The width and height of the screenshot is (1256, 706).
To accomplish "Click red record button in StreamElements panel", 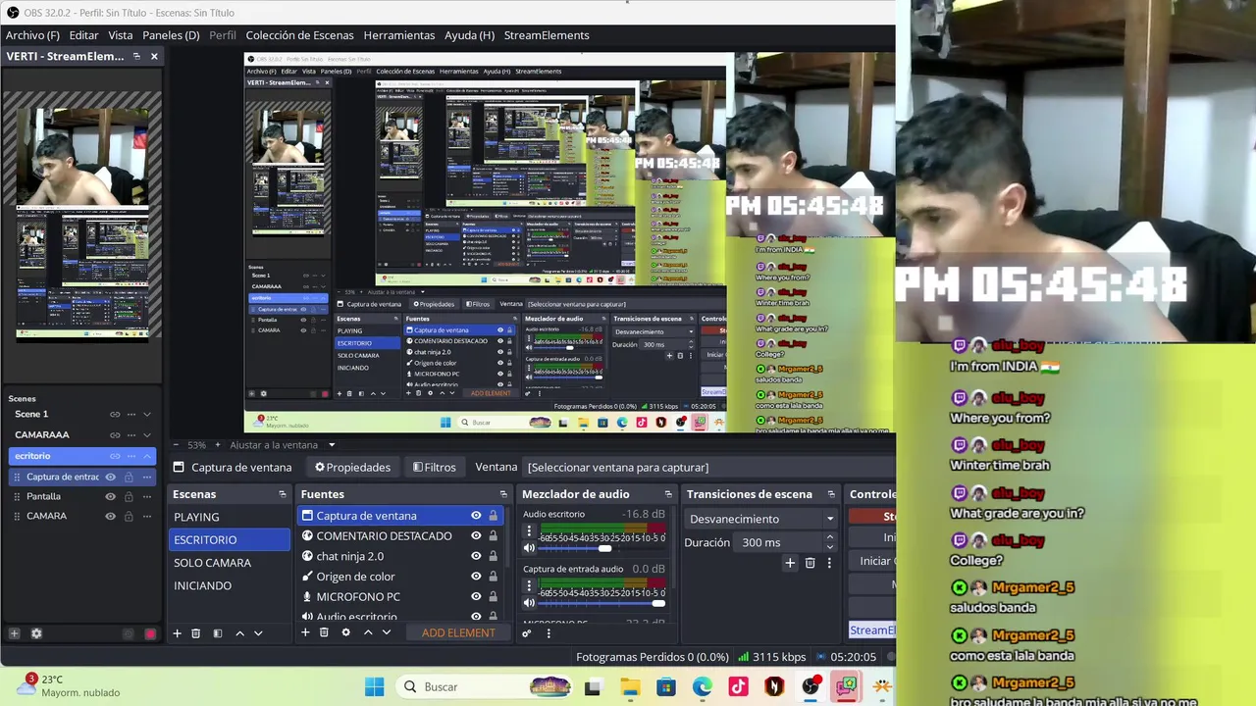I will coord(150,634).
